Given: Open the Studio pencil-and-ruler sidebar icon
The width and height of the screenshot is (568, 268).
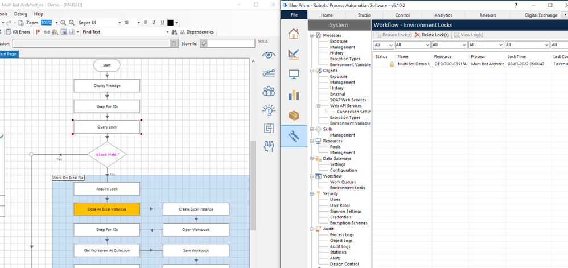Looking at the screenshot, I should pyautogui.click(x=294, y=54).
